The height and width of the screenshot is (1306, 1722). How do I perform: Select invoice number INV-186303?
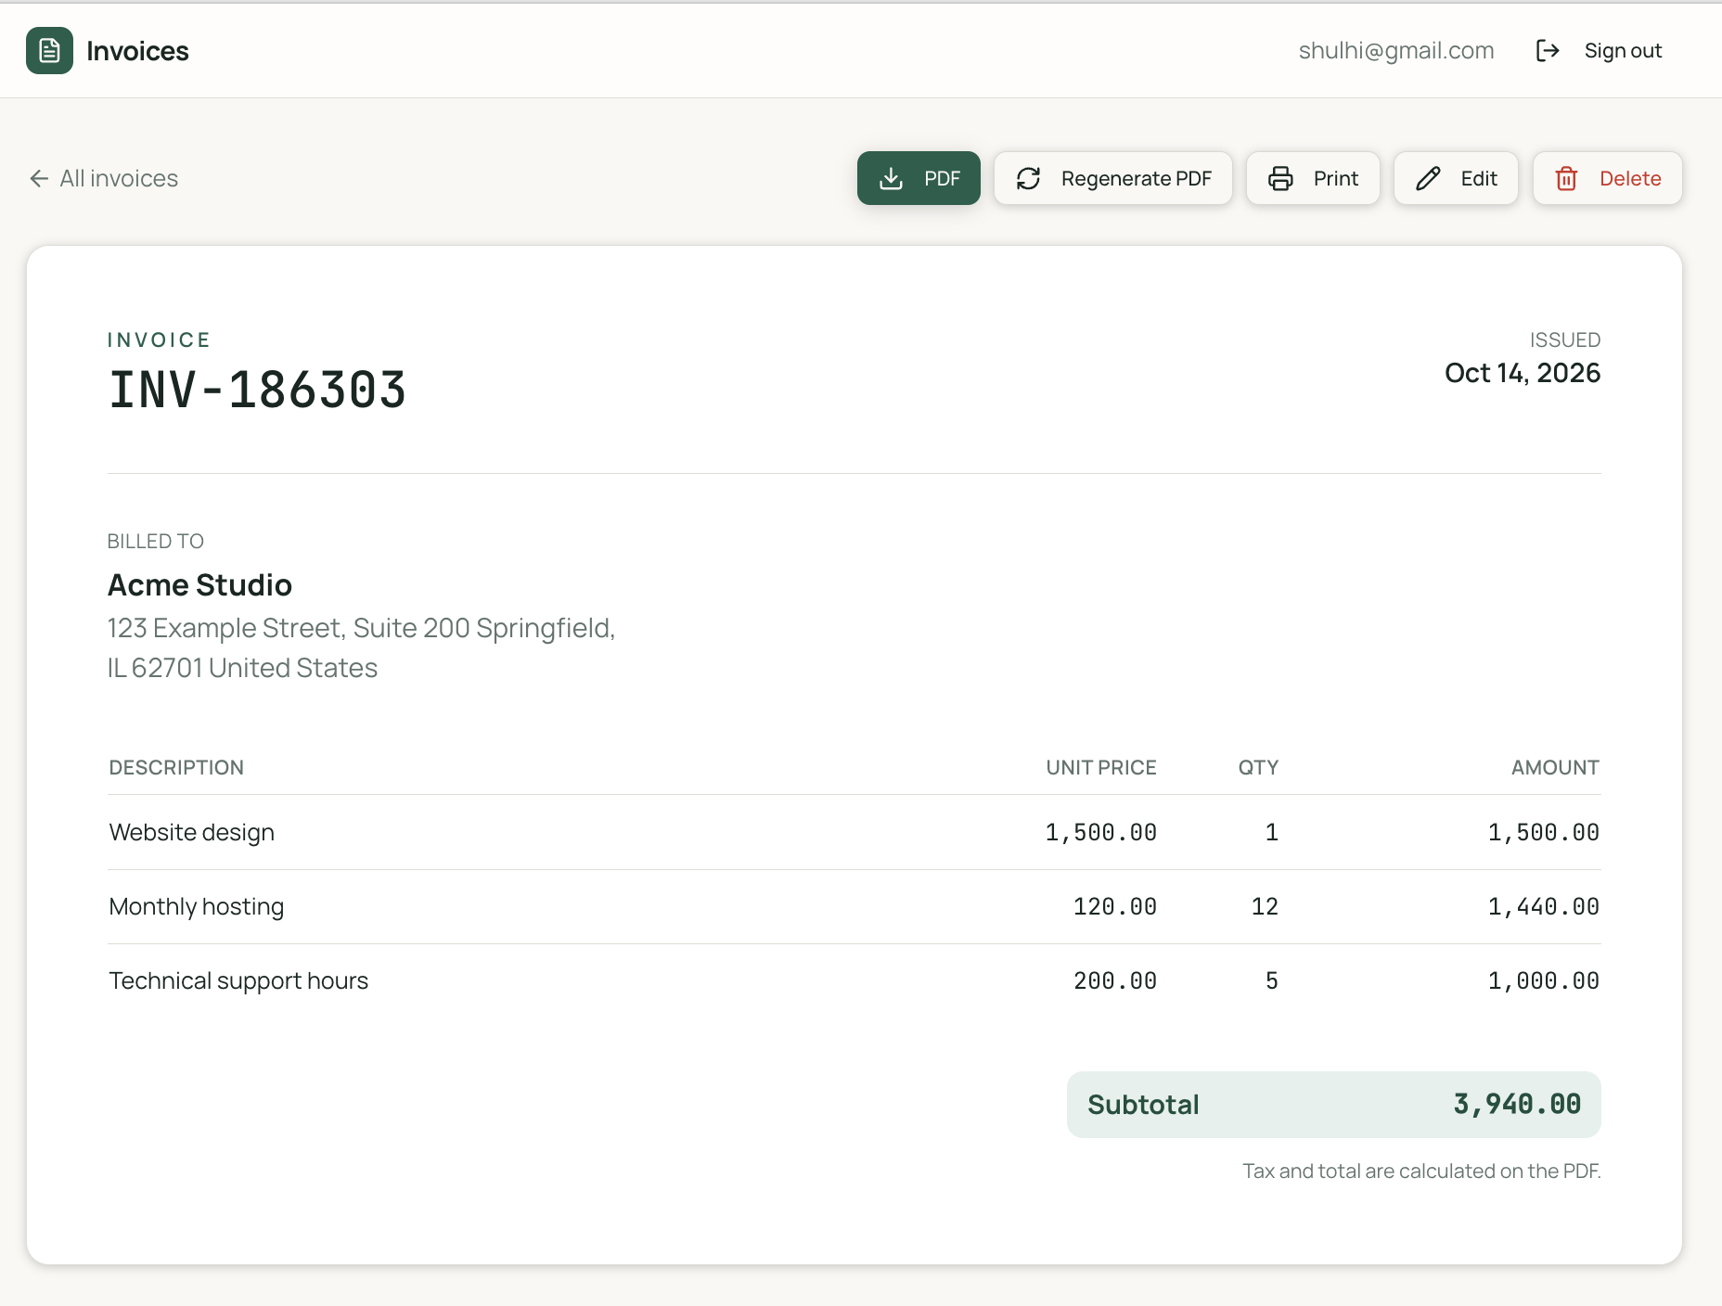pyautogui.click(x=257, y=390)
